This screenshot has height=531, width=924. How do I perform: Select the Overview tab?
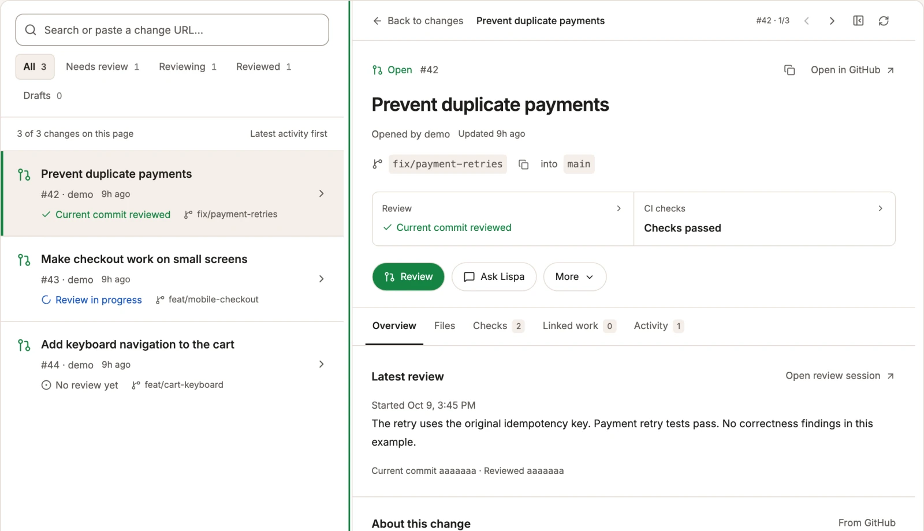pos(394,326)
